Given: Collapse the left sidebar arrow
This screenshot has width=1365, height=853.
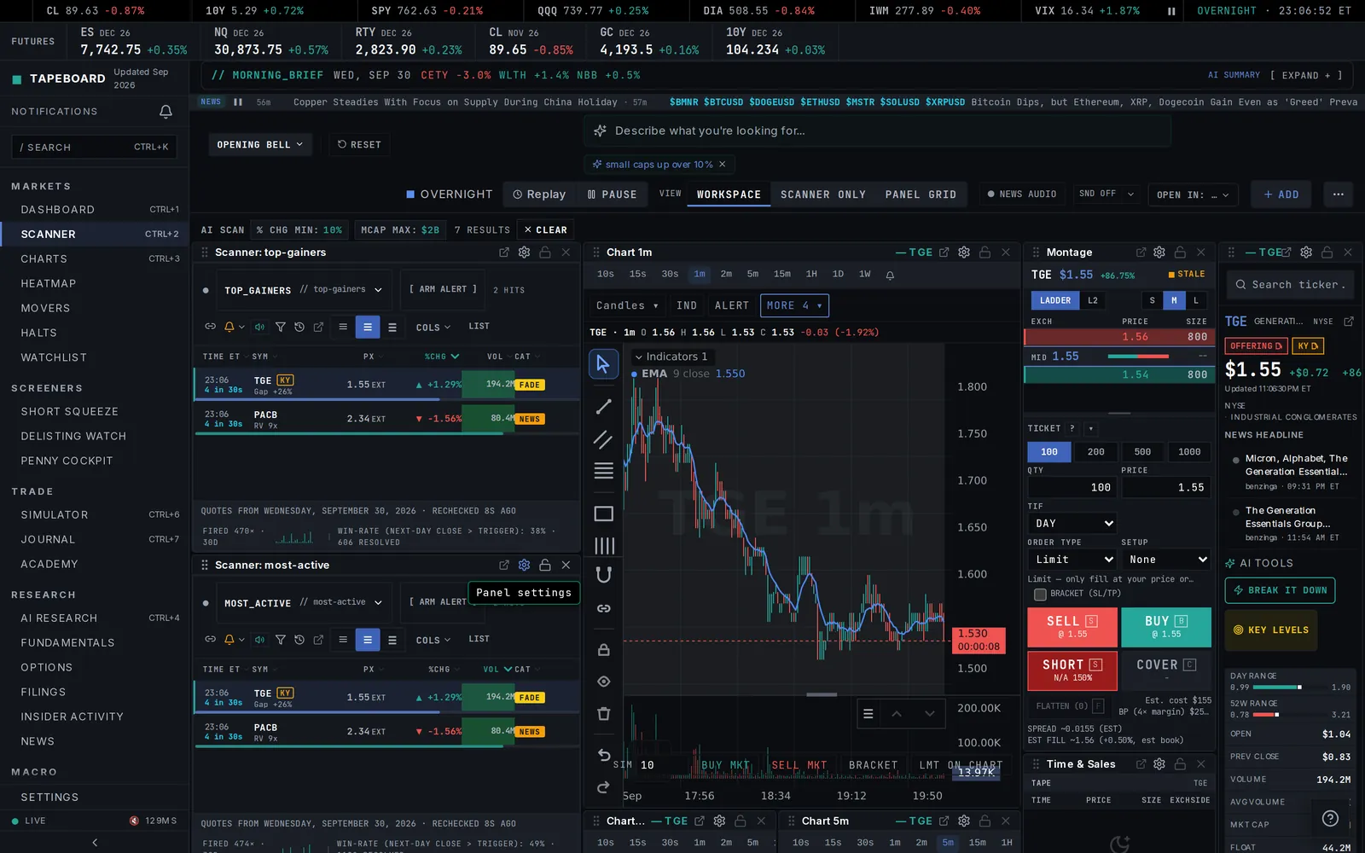Looking at the screenshot, I should click(95, 842).
